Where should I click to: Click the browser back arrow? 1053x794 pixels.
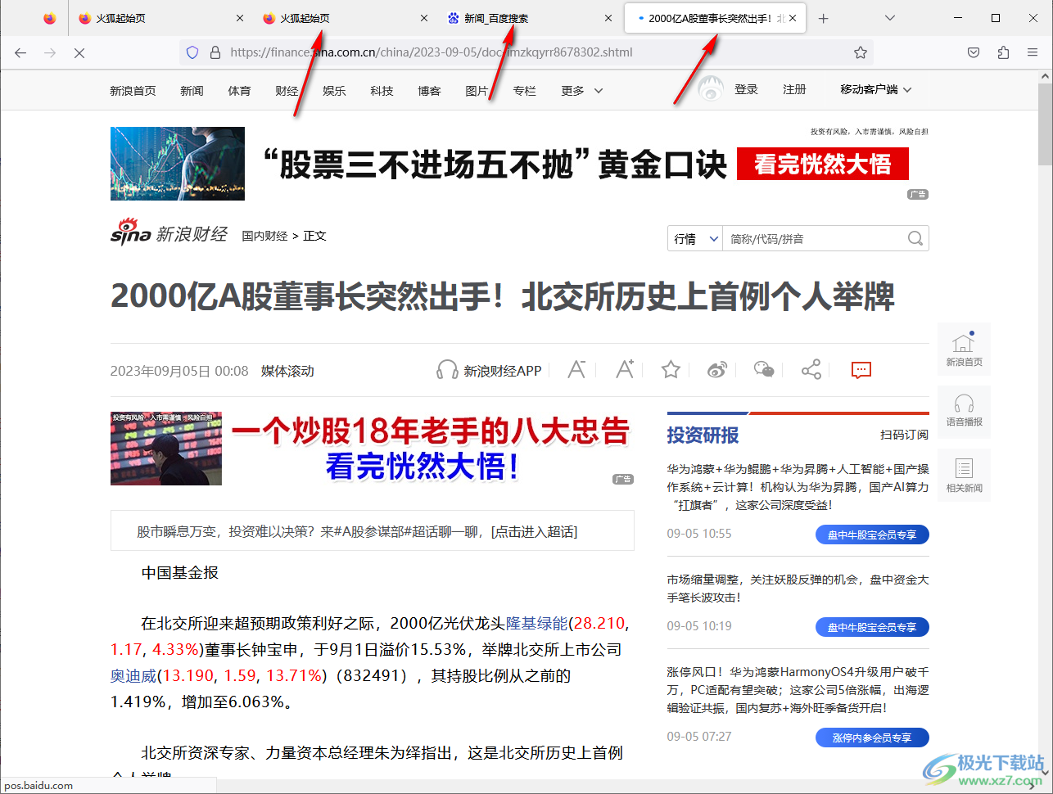pyautogui.click(x=20, y=52)
